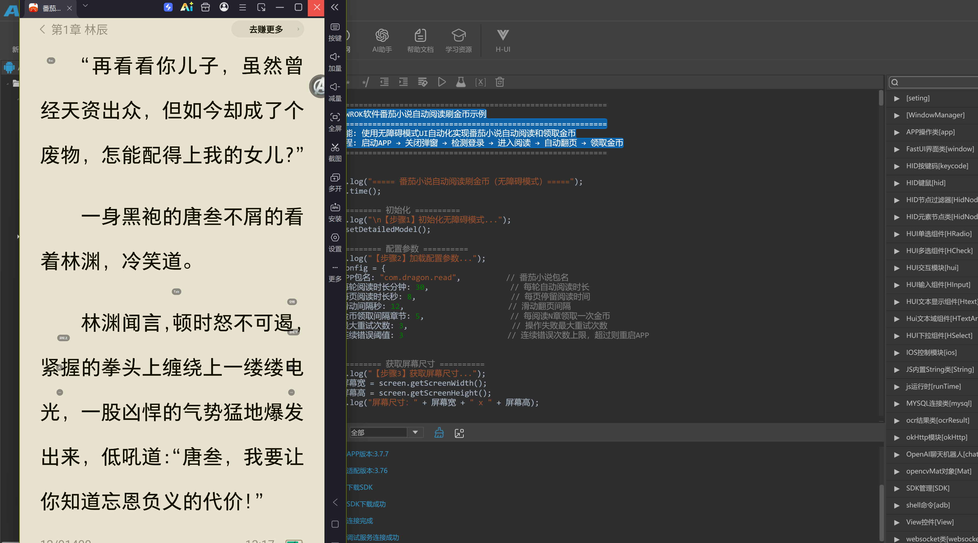Lower emulator volume with 减量
This screenshot has height=543, width=978.
335,92
